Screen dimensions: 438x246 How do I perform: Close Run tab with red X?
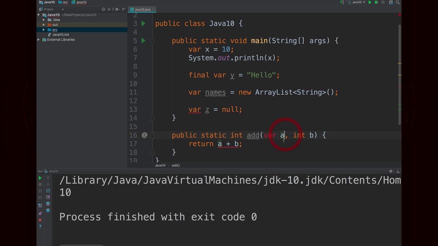point(40,220)
